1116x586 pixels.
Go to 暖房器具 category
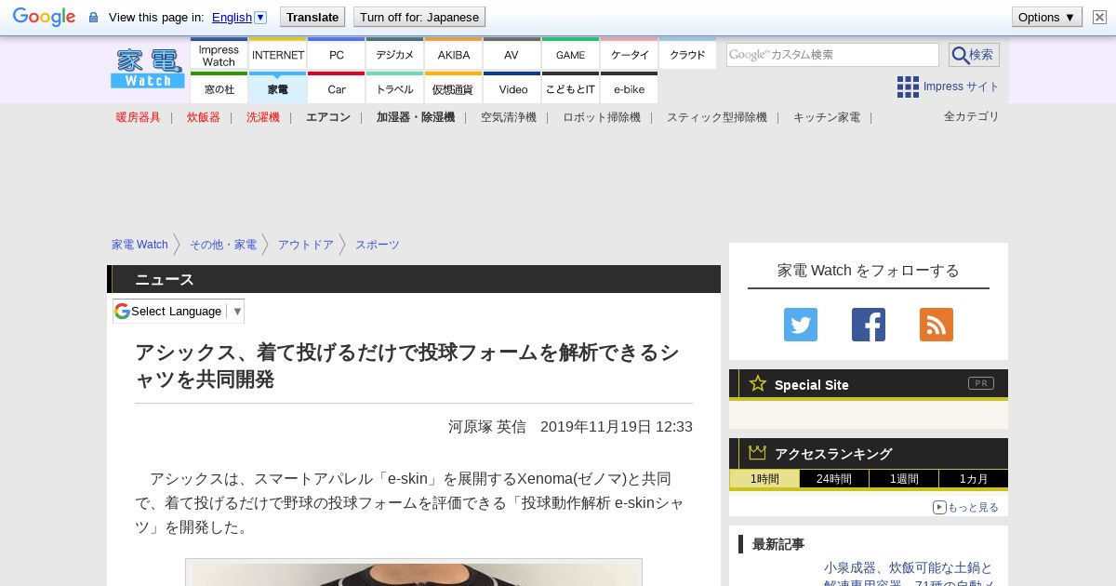139,117
